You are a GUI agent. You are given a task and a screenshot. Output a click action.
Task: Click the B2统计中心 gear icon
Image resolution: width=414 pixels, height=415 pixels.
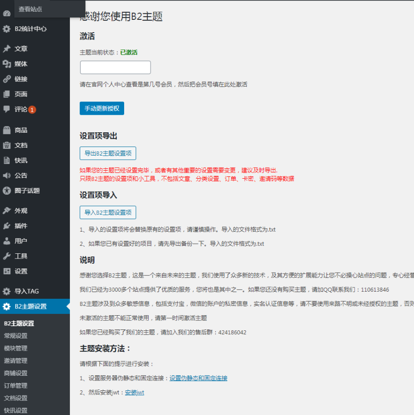[7, 29]
